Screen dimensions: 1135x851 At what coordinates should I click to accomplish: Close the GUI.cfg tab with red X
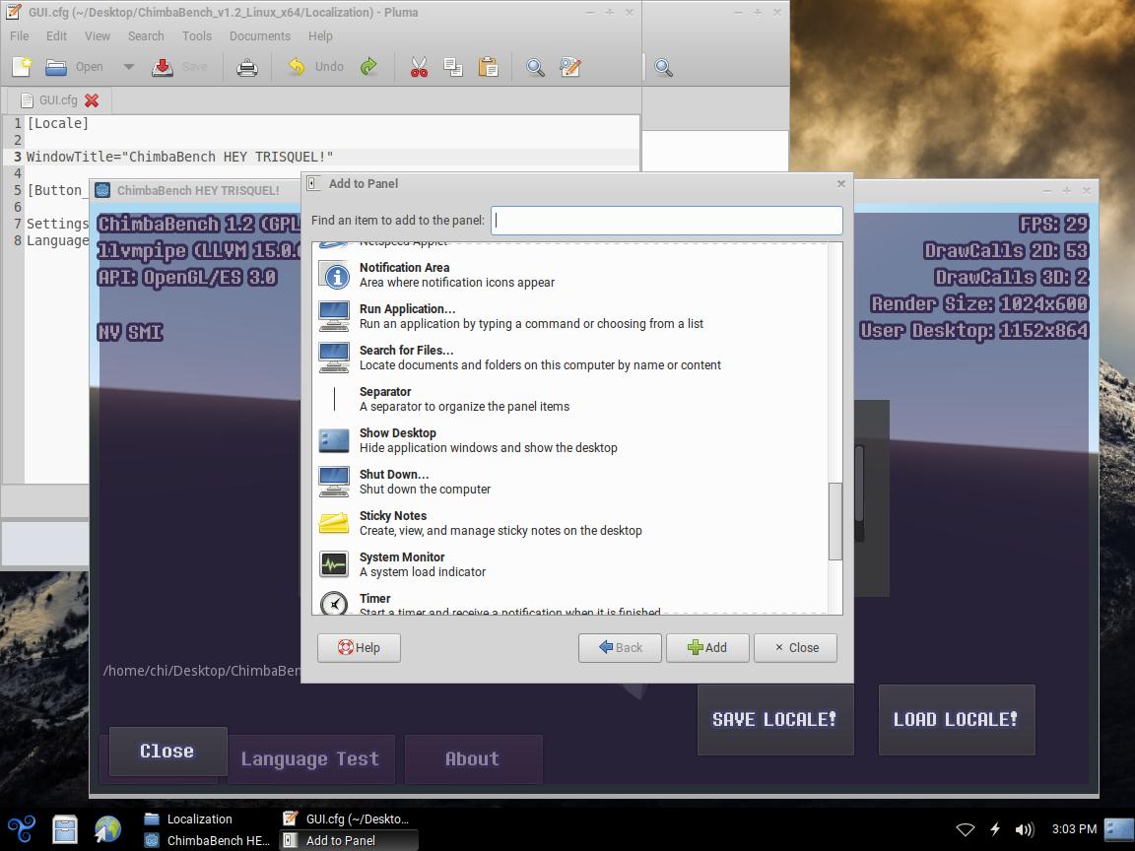(92, 99)
